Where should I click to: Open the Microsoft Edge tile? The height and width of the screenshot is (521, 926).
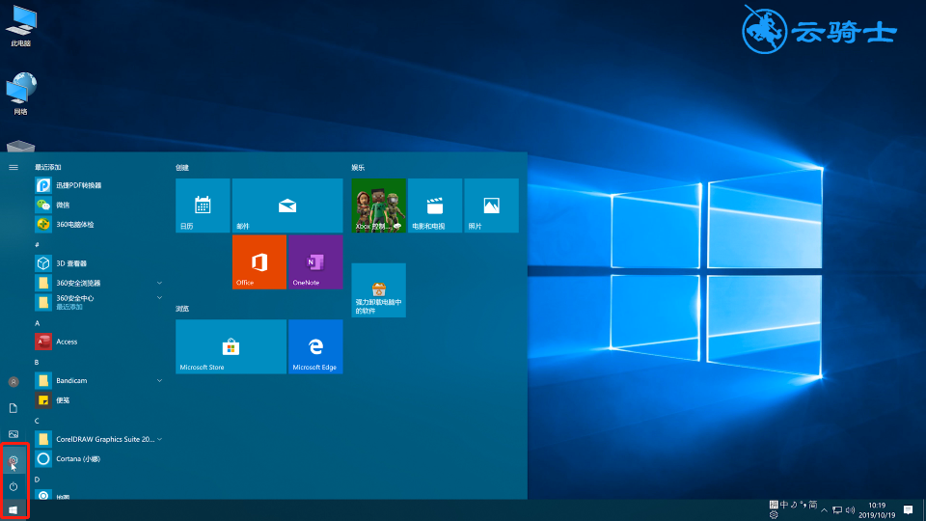(x=315, y=346)
